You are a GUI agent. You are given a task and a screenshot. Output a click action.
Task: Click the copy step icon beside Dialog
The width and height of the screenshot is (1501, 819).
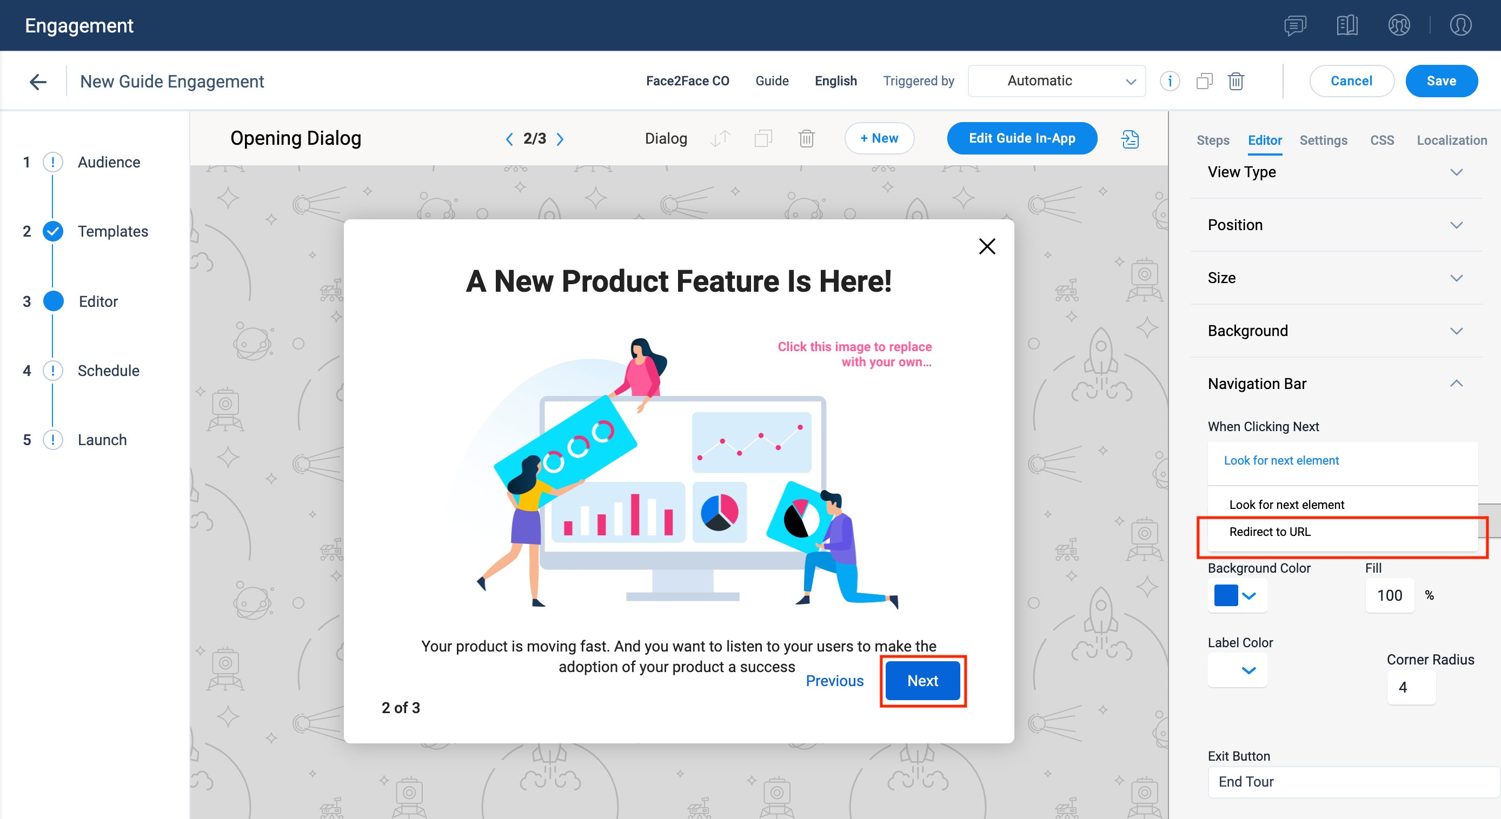click(763, 138)
